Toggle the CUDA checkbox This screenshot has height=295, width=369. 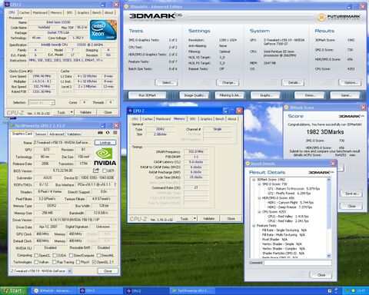(x=55, y=255)
